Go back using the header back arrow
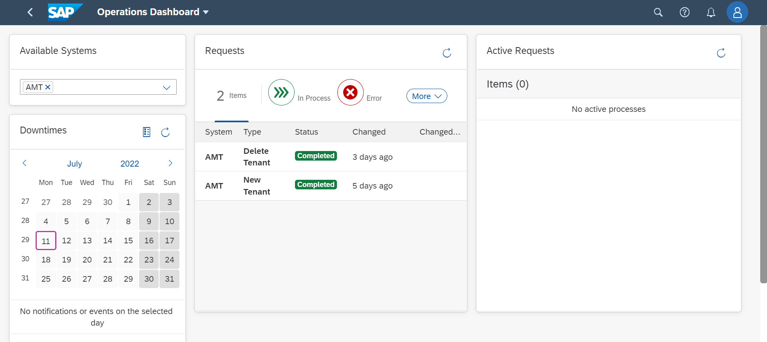Viewport: 767px width, 342px height. click(x=30, y=12)
